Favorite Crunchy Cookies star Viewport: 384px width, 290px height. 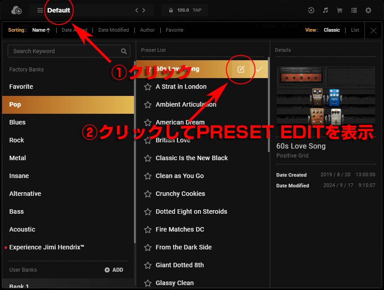(148, 194)
